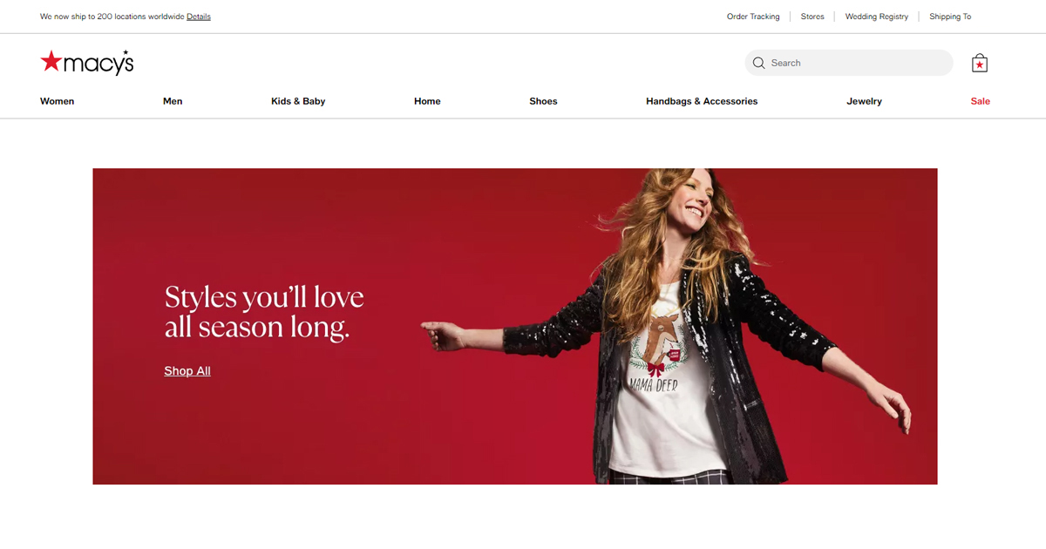
Task: Go to Macy's home via logo
Action: pyautogui.click(x=87, y=62)
